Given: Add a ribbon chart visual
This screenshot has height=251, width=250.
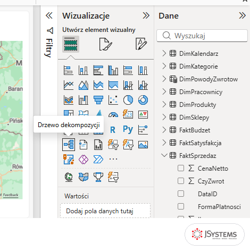Looking at the screenshot, I should click(69, 100).
